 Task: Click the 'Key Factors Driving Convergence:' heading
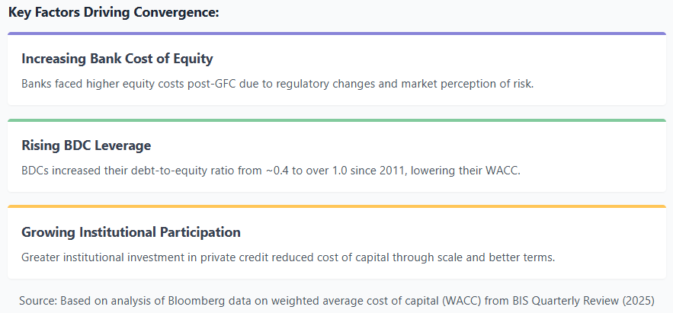[114, 12]
